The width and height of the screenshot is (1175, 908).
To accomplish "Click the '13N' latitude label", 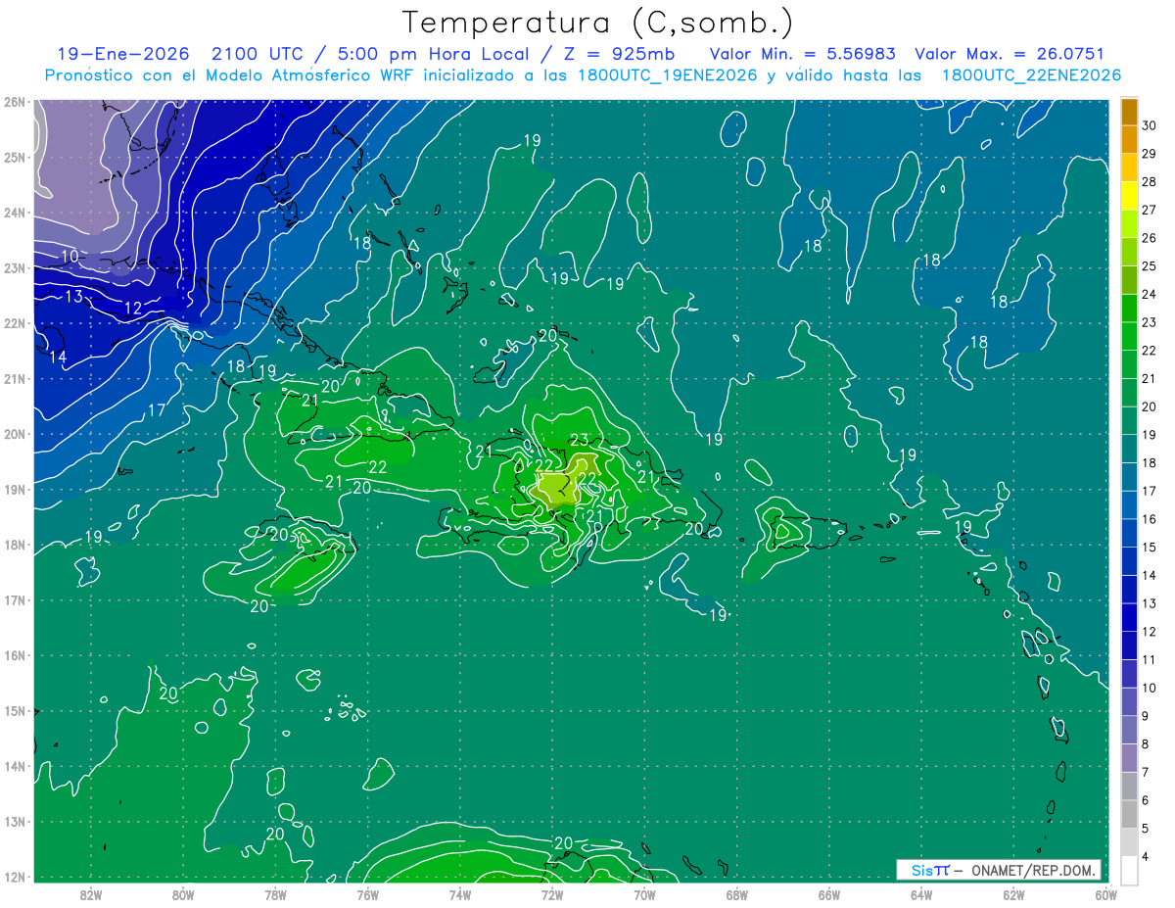I will coord(14,821).
